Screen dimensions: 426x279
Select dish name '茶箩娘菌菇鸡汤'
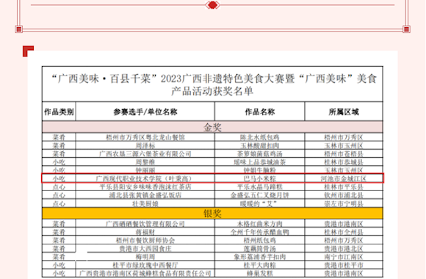(260, 154)
